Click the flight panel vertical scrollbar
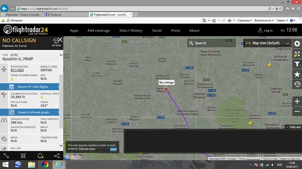This screenshot has height=169, width=302. coord(61,101)
